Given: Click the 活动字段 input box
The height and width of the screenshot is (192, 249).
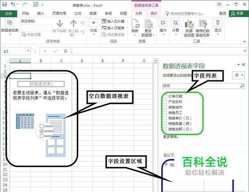Looking at the screenshot, I should (x=36, y=28).
